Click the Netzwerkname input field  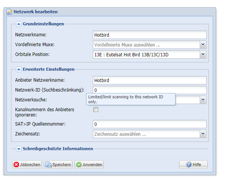coord(150,35)
